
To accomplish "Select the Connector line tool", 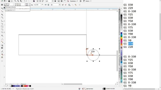I will click(2, 42).
